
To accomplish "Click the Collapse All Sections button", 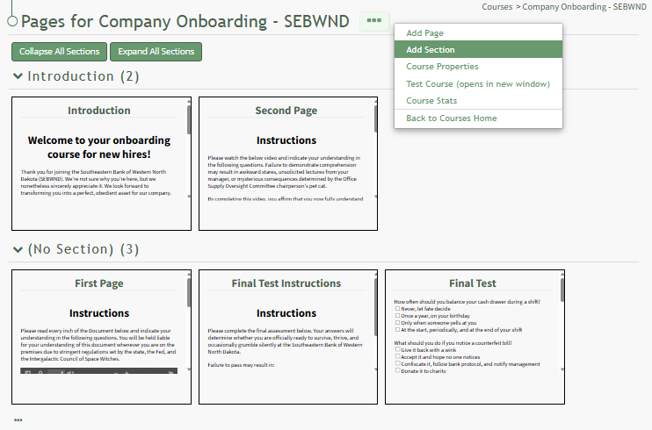I will pos(59,52).
